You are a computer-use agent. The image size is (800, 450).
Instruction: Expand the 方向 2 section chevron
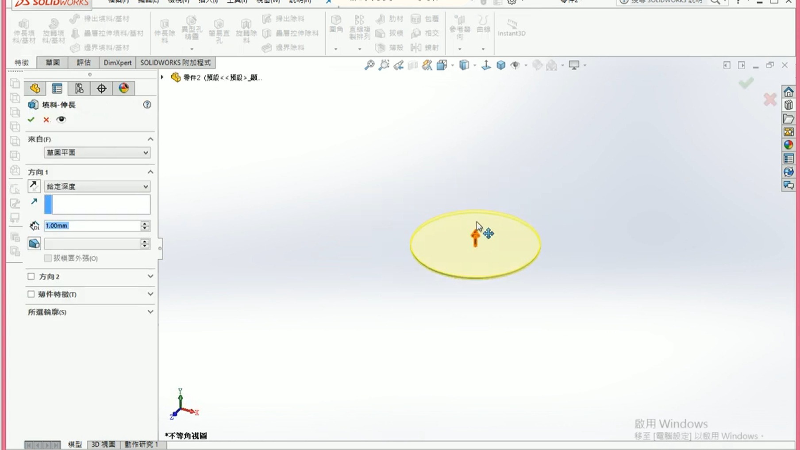(150, 276)
